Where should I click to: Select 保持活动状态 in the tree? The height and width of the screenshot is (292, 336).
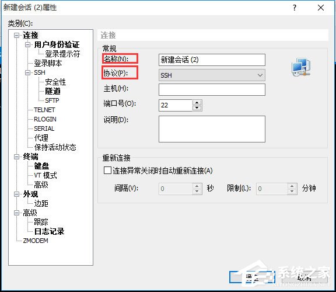(x=55, y=147)
